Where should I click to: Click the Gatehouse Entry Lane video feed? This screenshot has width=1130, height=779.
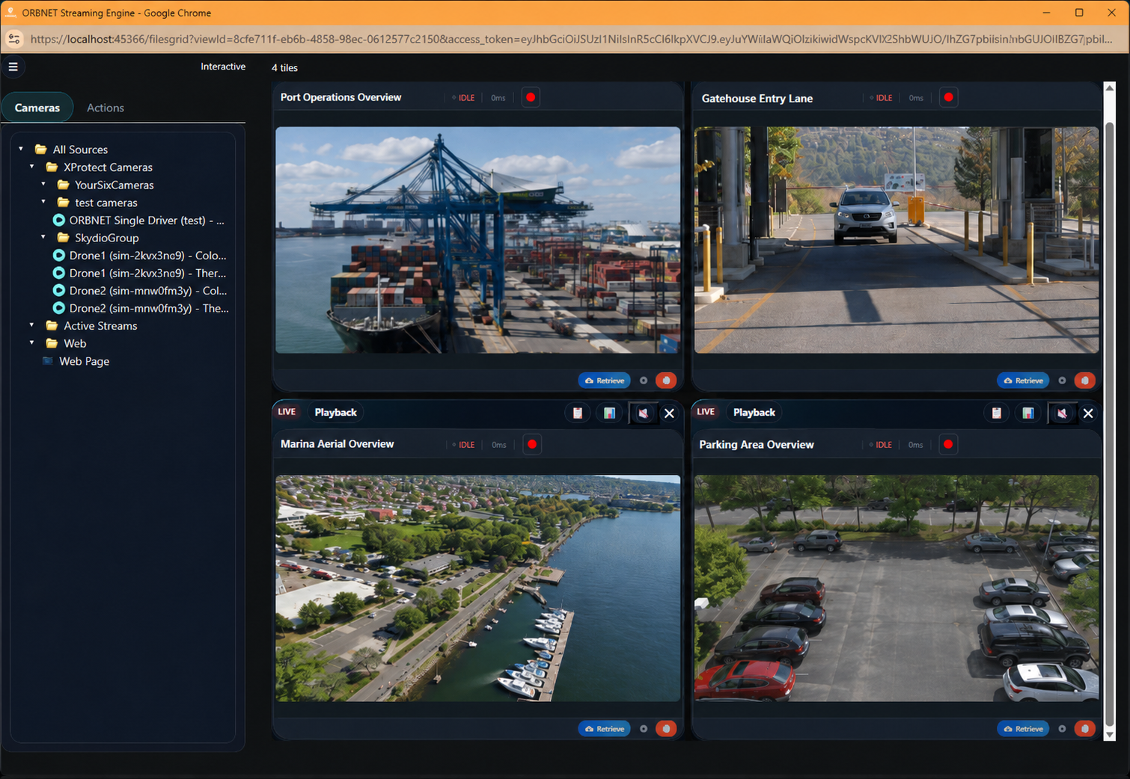coord(897,240)
